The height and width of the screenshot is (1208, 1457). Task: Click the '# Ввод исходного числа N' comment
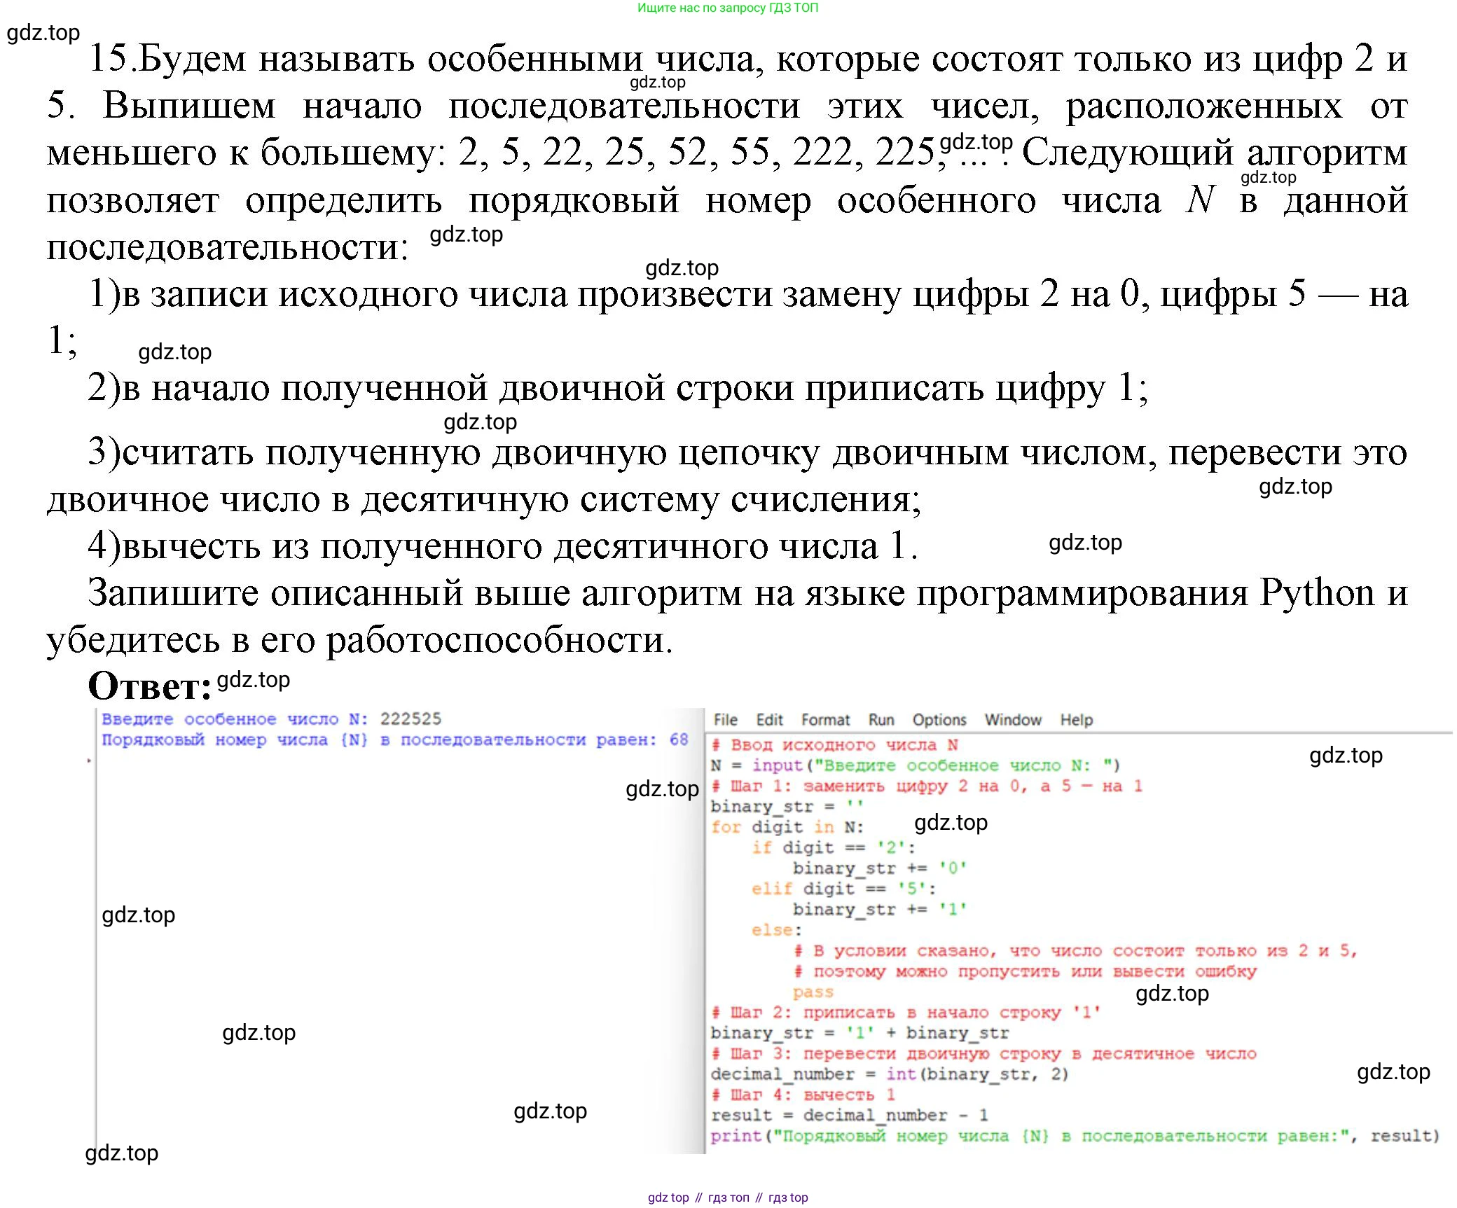(x=834, y=745)
